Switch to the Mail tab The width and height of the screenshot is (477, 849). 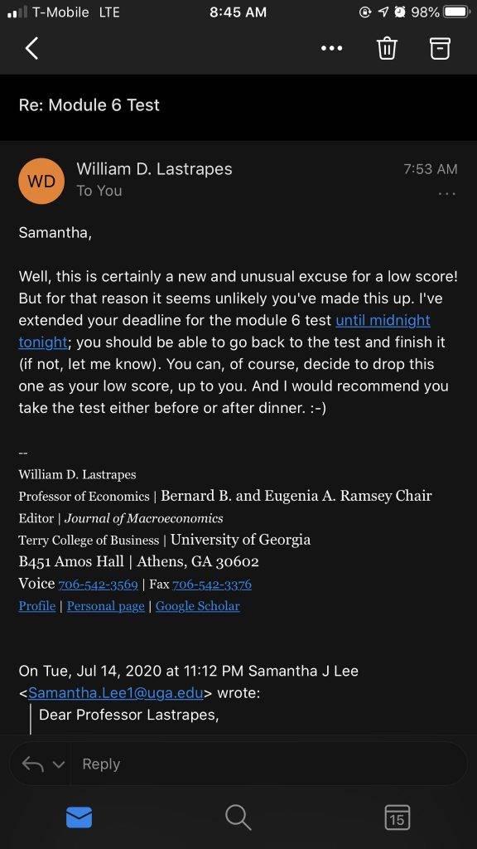coord(79,817)
